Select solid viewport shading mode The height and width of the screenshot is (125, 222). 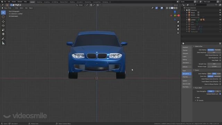172,8
